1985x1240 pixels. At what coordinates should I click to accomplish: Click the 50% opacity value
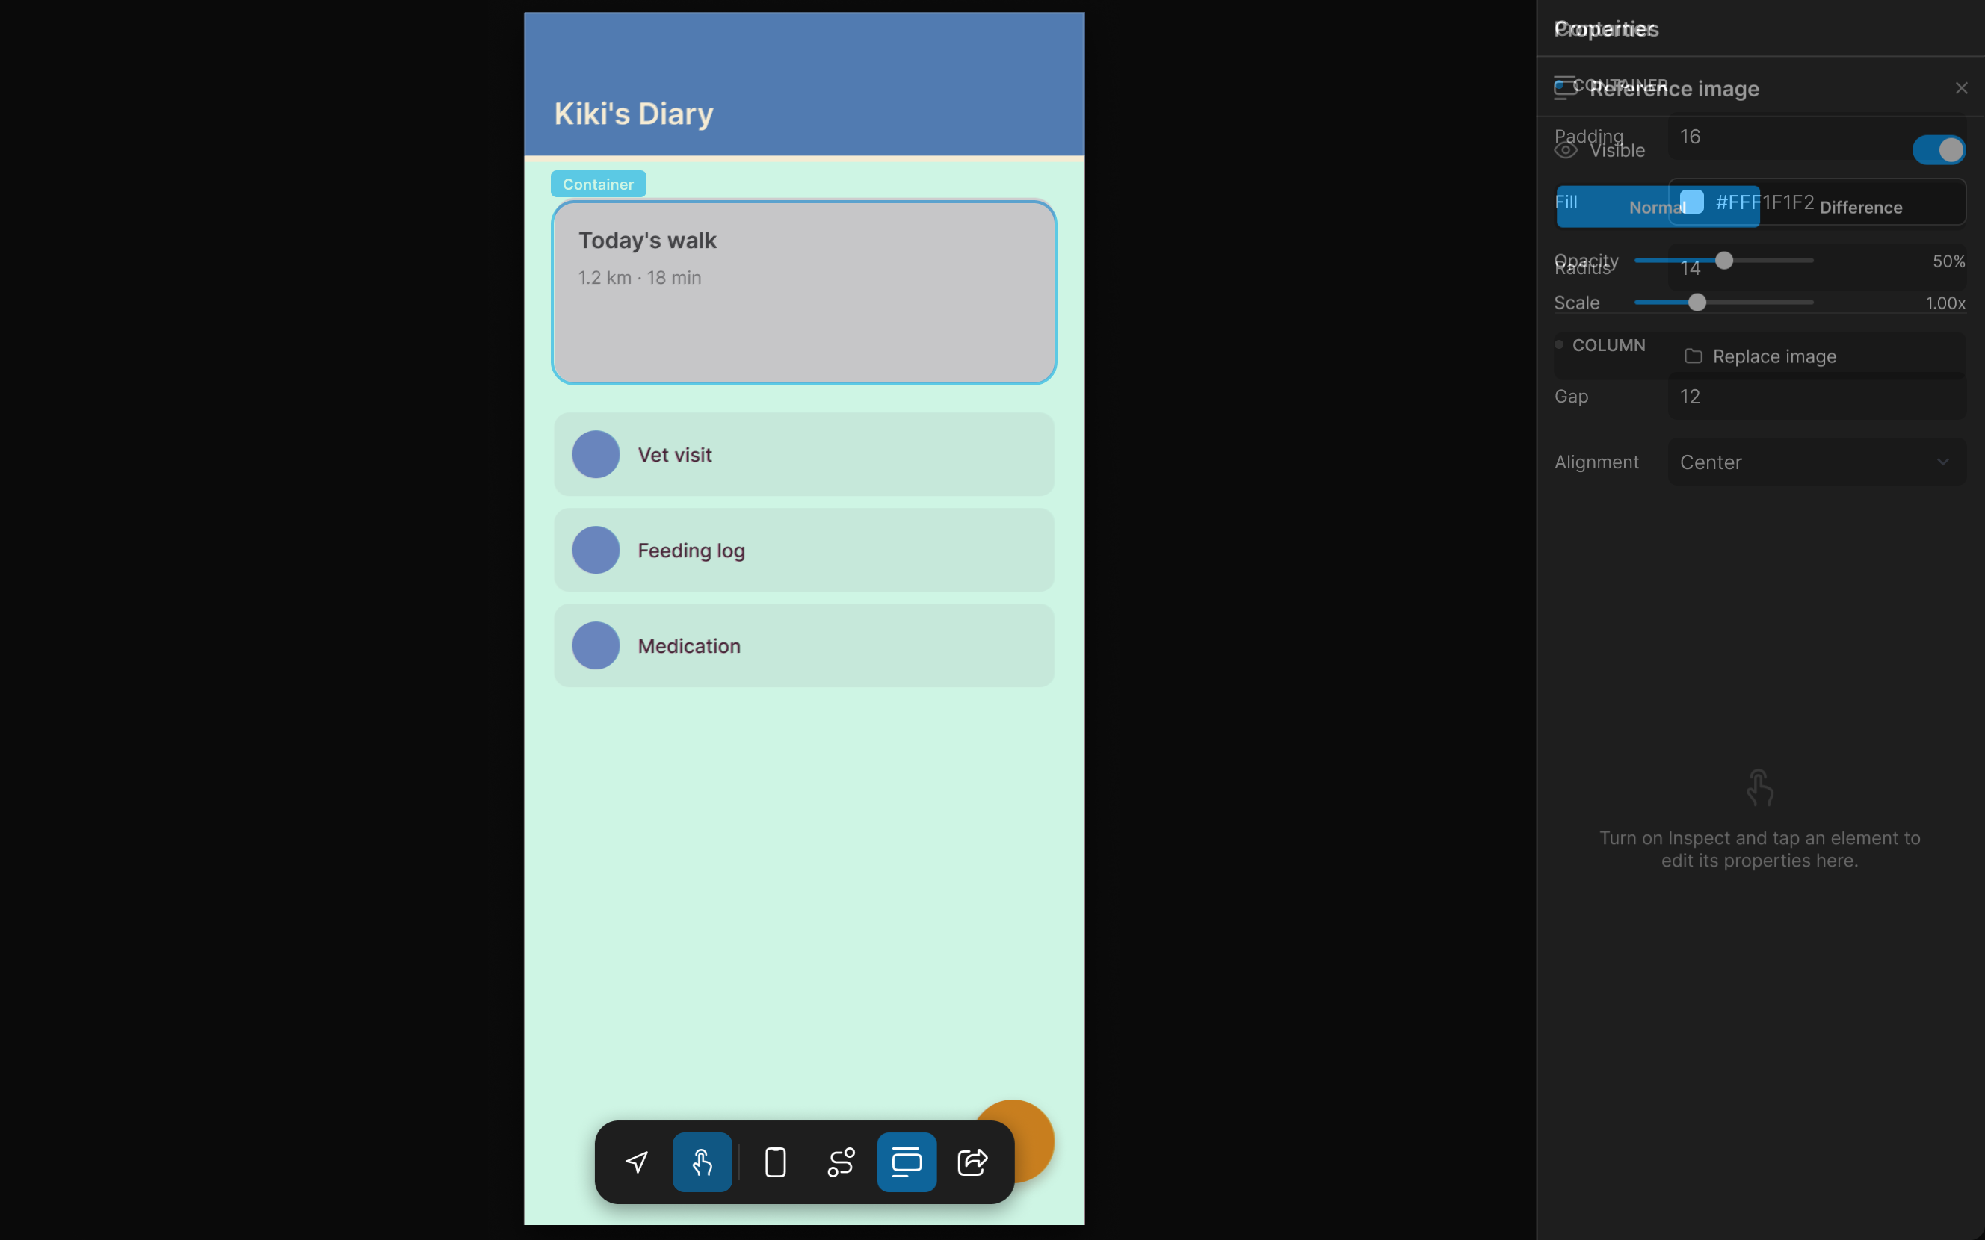point(1948,261)
